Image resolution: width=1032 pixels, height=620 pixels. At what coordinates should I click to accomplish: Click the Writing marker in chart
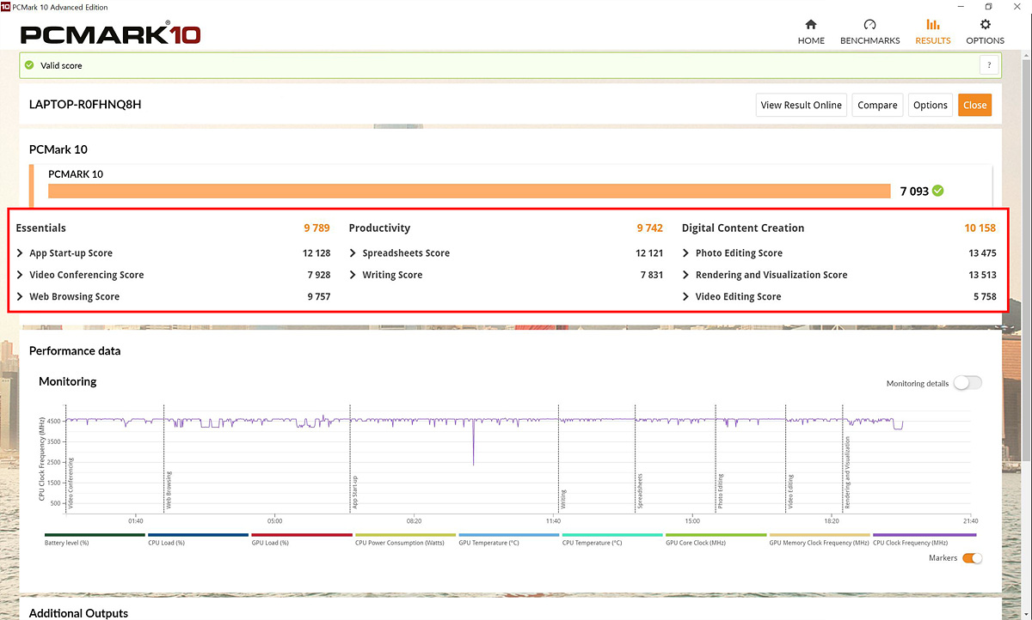pos(563,500)
